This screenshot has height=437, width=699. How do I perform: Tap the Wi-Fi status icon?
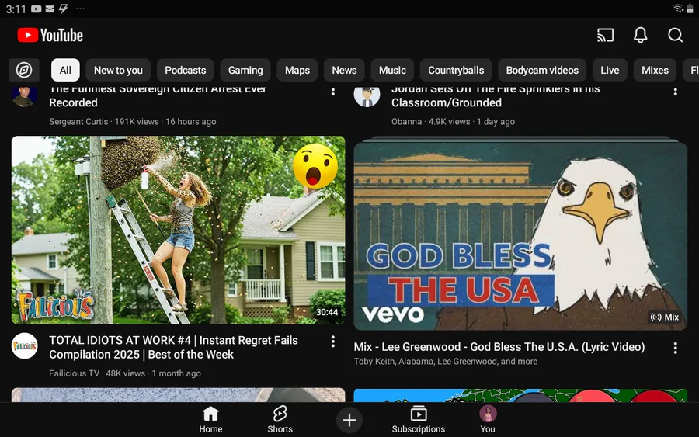tap(677, 9)
